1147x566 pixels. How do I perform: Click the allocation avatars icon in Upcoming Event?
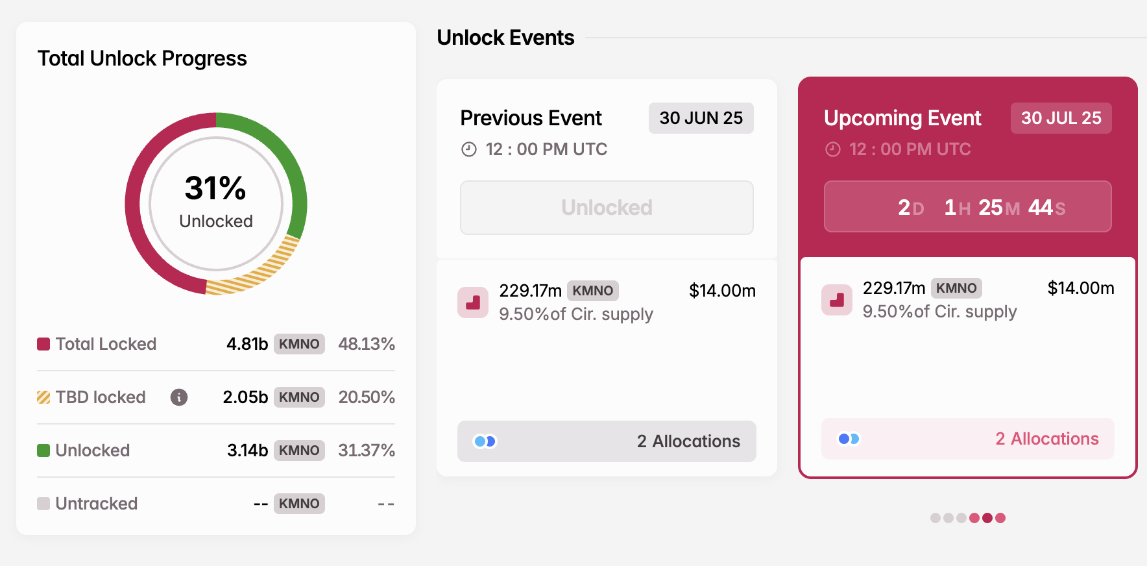coord(848,438)
